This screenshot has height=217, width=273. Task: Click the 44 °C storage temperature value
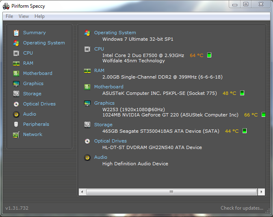click(232, 131)
